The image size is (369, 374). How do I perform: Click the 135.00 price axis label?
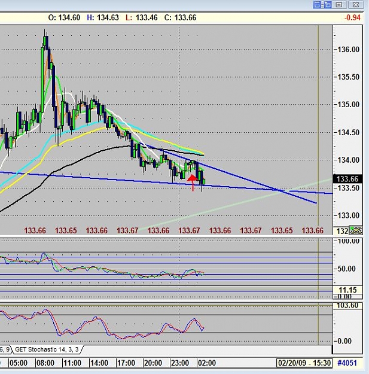tap(348, 105)
